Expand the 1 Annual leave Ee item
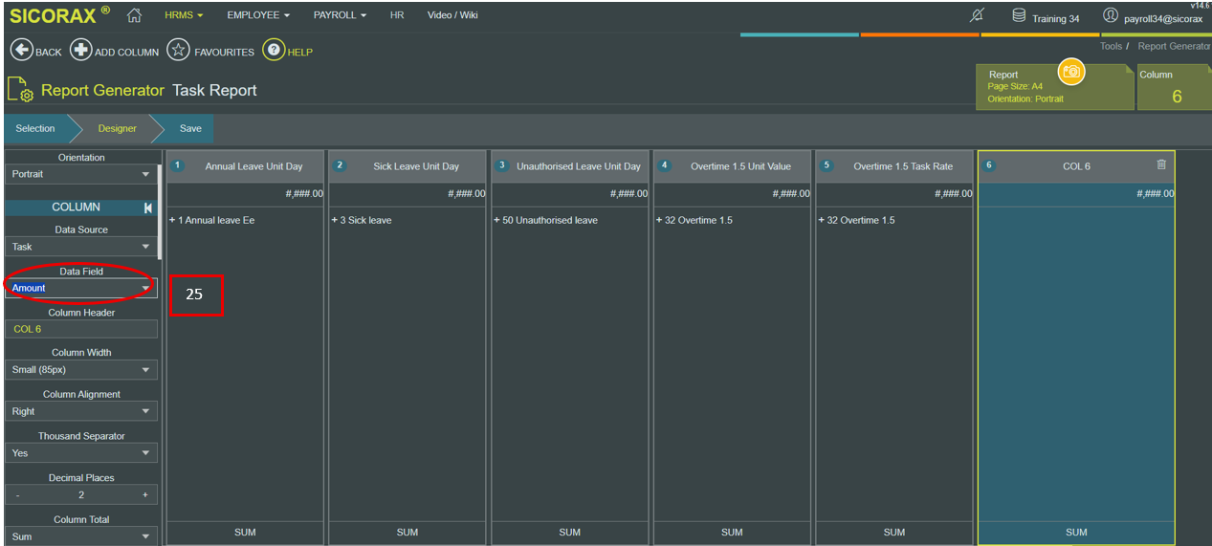1212x546 pixels. (x=212, y=220)
